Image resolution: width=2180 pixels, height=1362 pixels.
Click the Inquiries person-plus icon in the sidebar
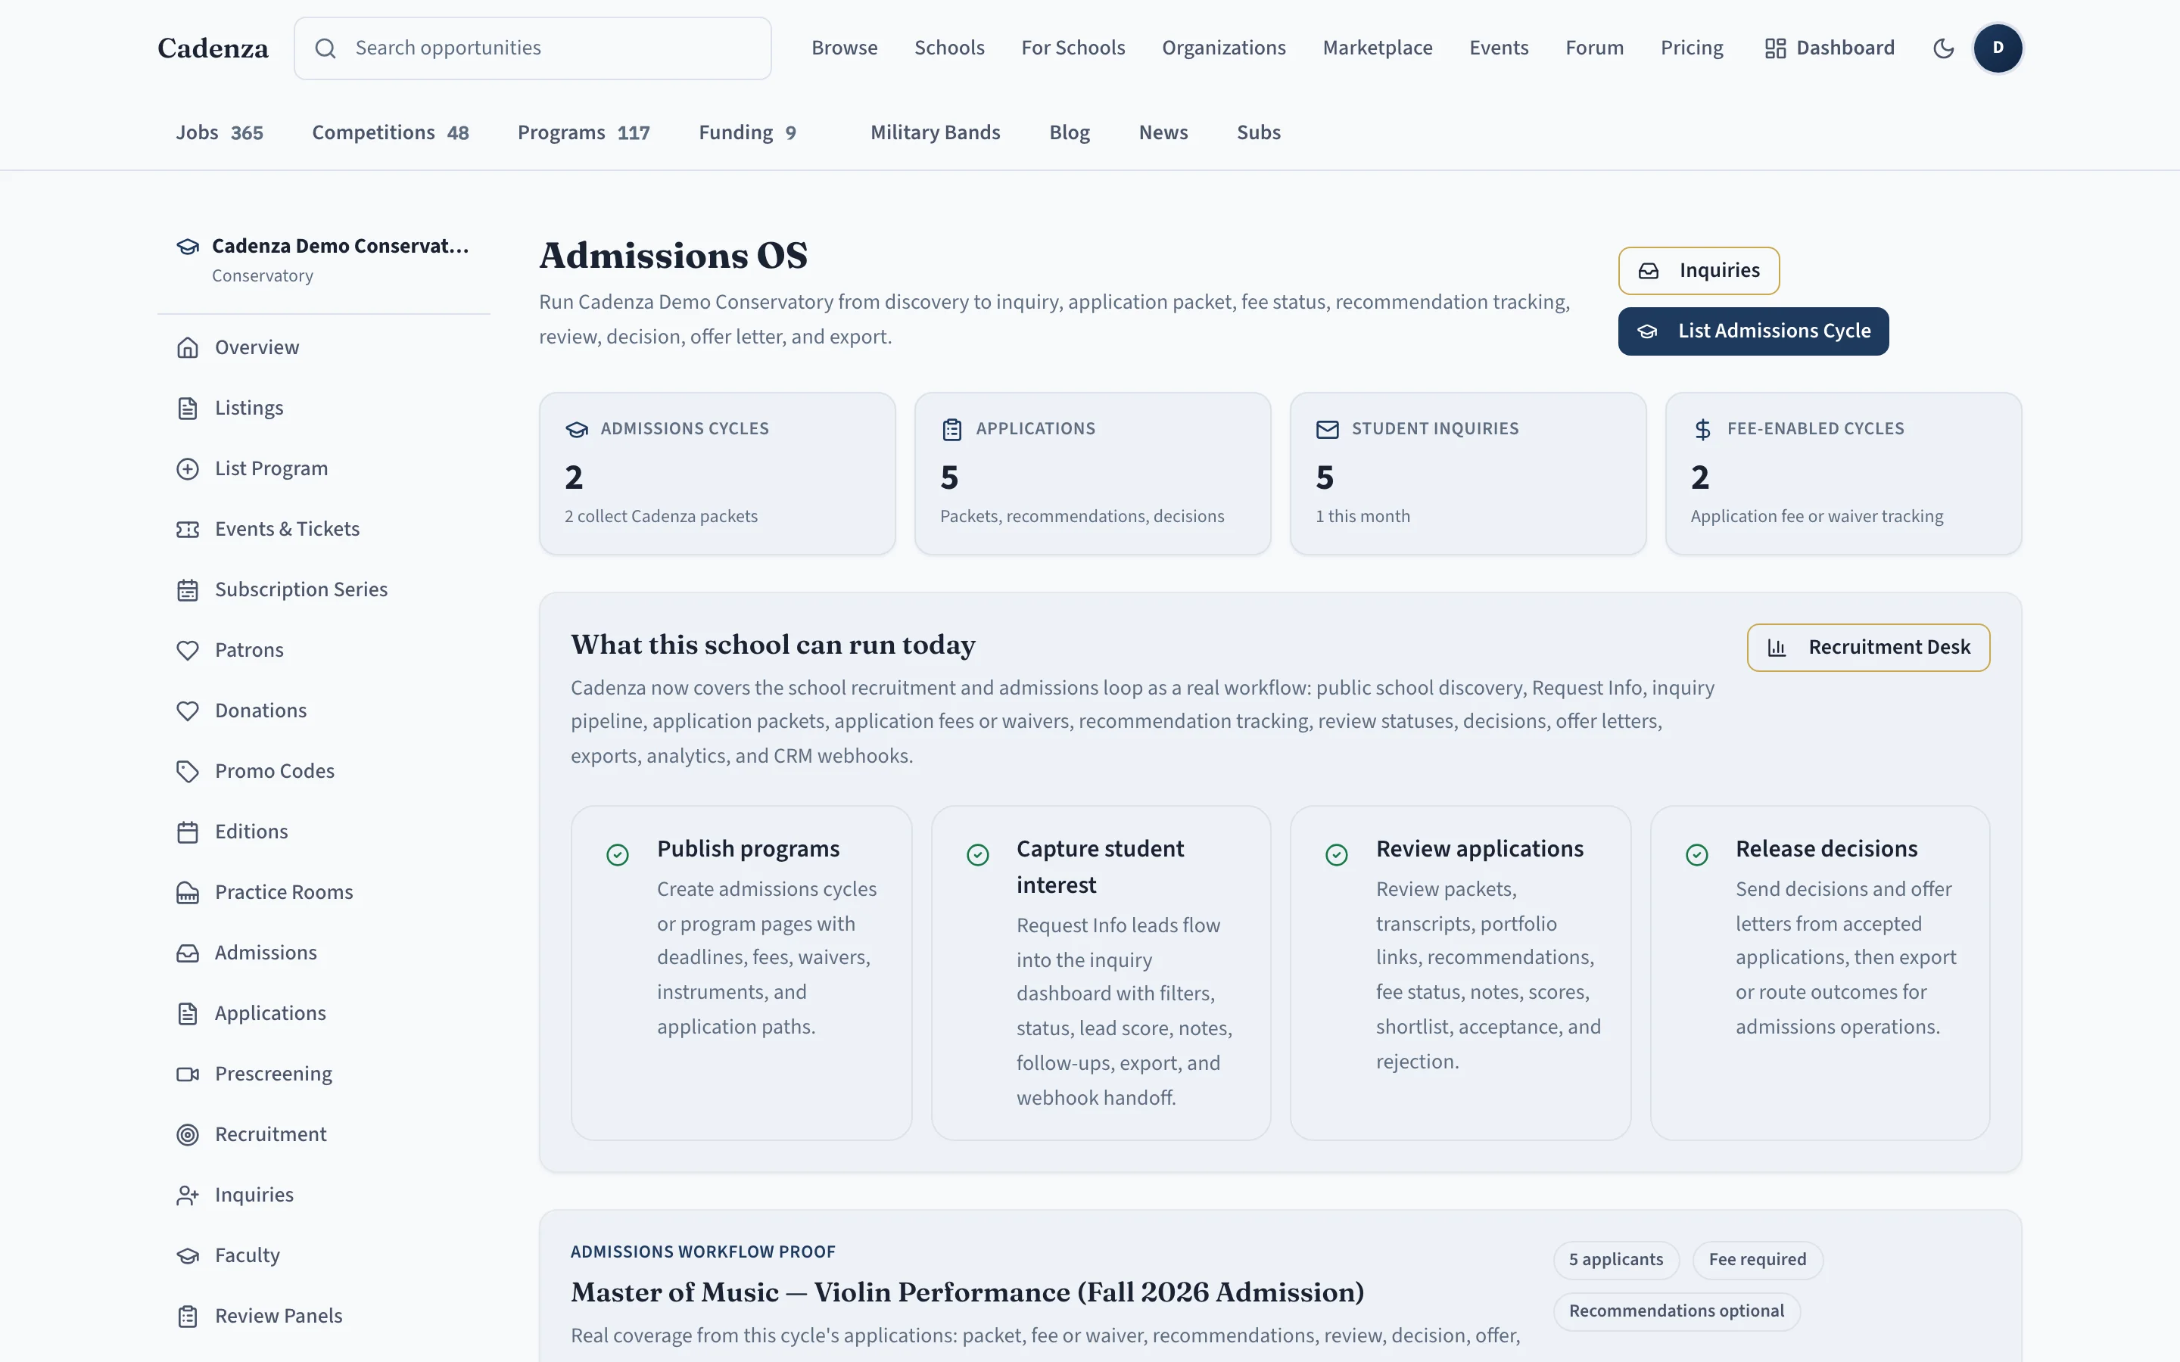[188, 1196]
